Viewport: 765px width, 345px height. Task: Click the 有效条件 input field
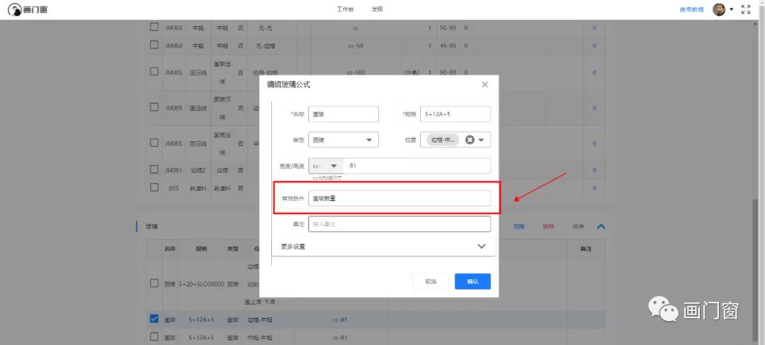click(399, 198)
